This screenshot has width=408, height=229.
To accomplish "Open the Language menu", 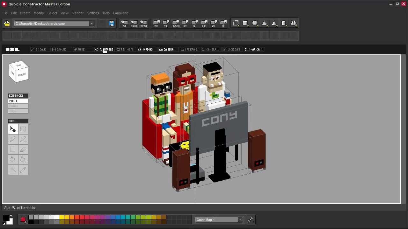I will (121, 13).
